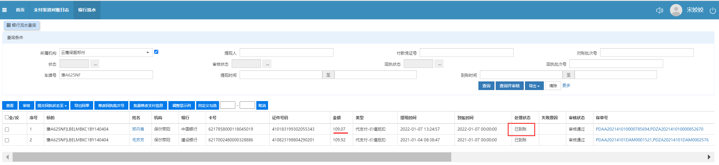The image size is (719, 165).
Task: Click the 金额 column header
Action: [x=337, y=118]
